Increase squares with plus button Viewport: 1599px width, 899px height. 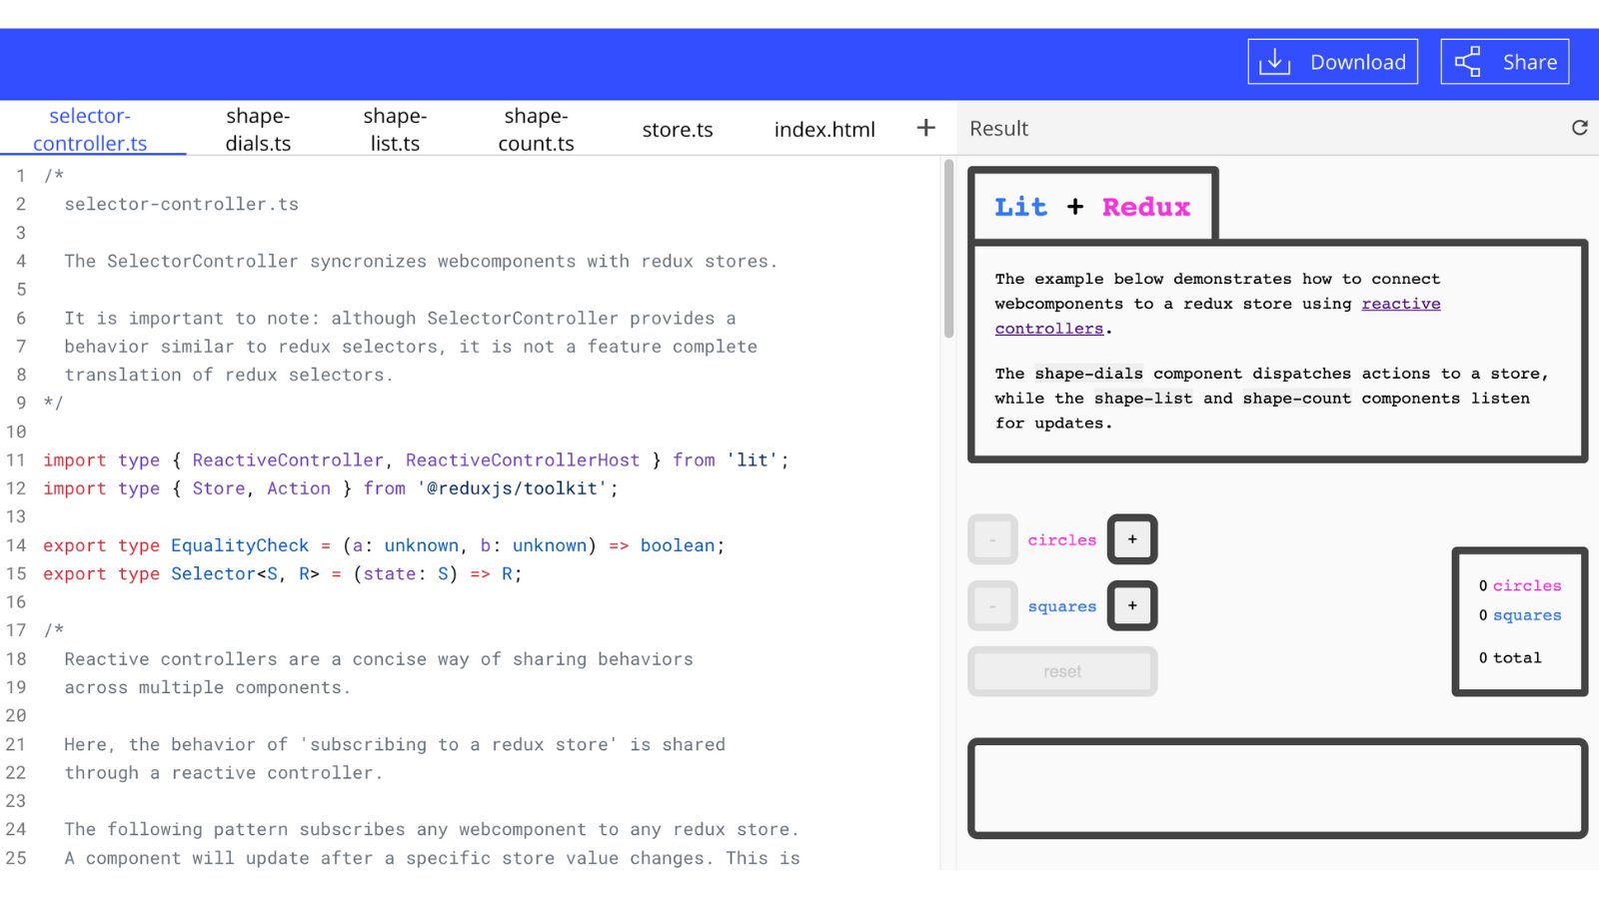(x=1132, y=605)
